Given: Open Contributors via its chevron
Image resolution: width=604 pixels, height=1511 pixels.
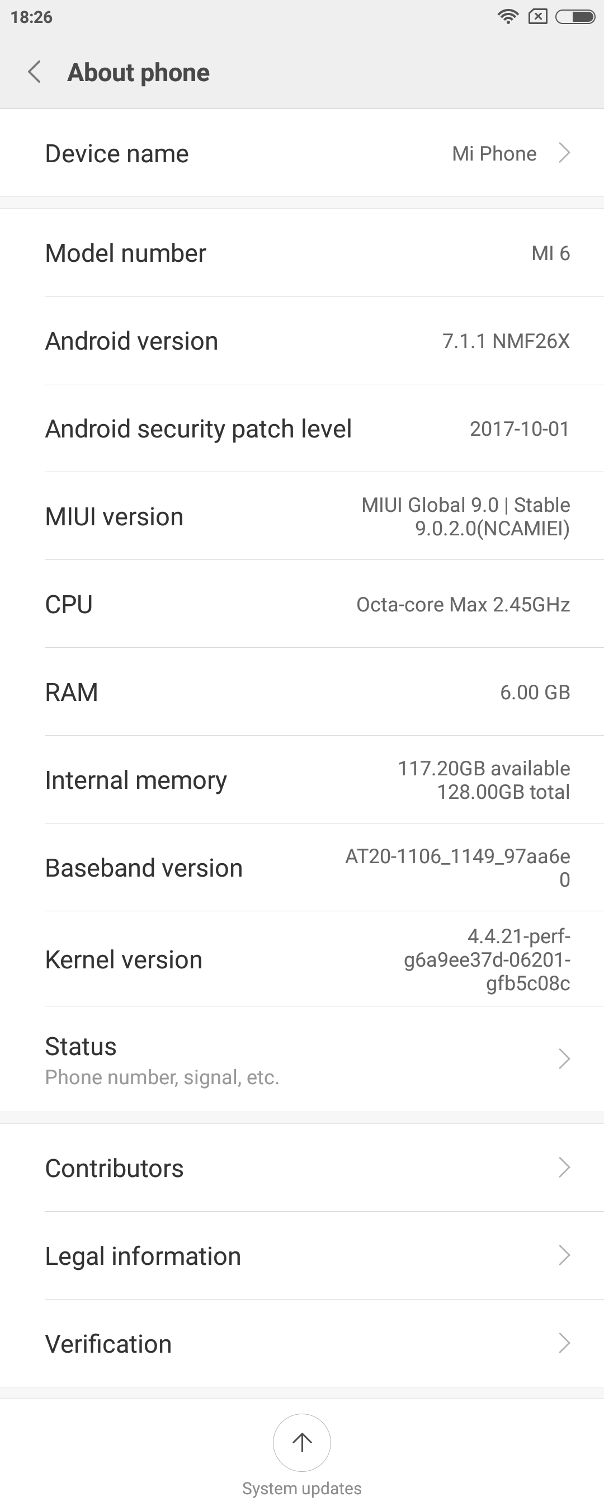Looking at the screenshot, I should [564, 1168].
